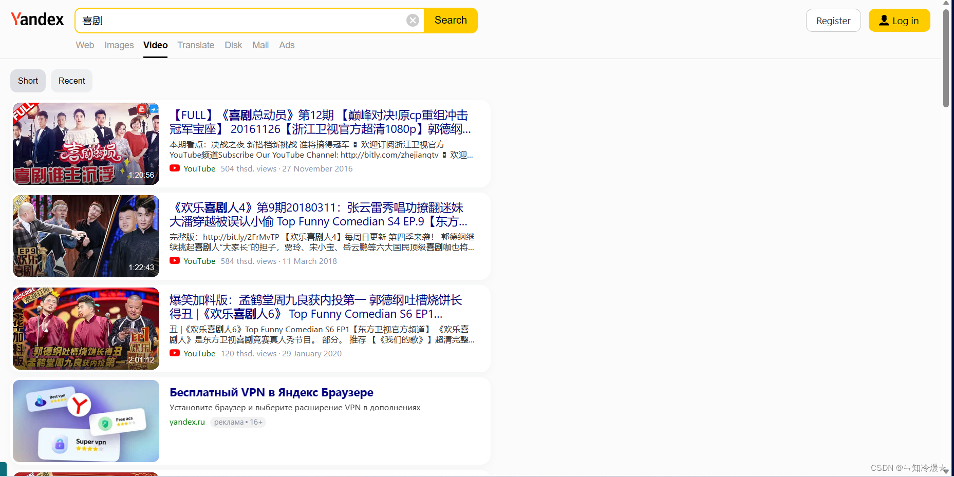This screenshot has width=954, height=477.
Task: Open the Super vpn ad image
Action: [x=86, y=421]
